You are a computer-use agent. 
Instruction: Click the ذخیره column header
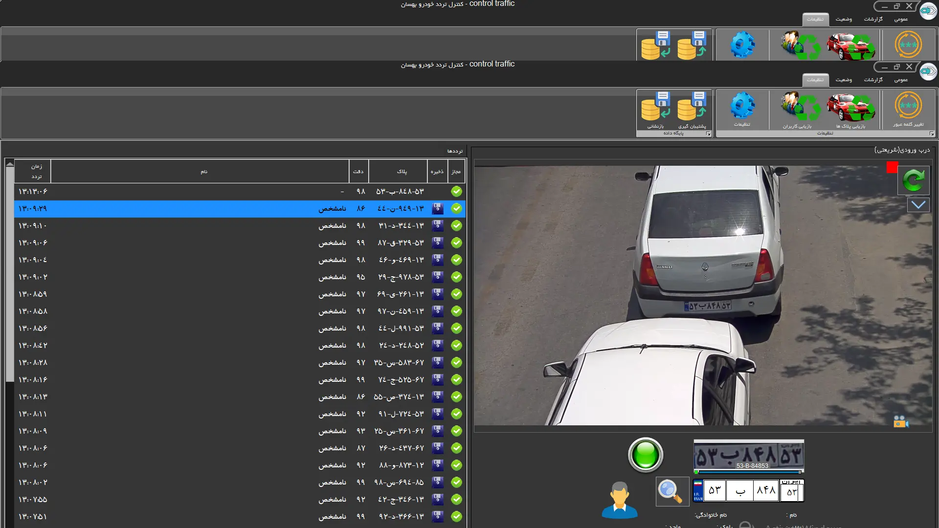tap(437, 172)
